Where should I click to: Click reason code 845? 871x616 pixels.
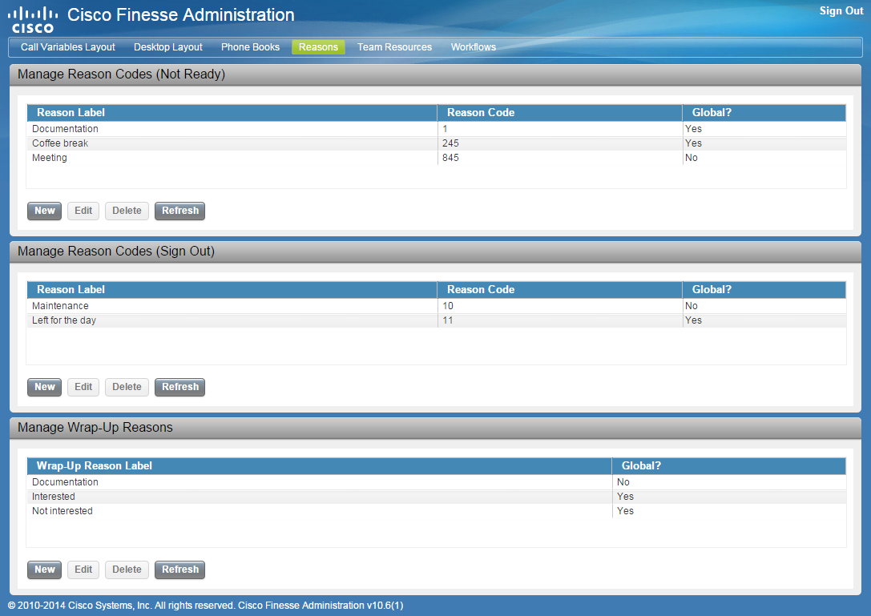click(x=450, y=158)
